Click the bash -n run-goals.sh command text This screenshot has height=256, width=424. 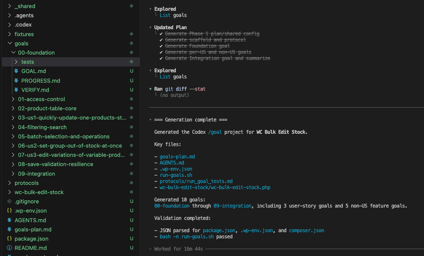[187, 236]
